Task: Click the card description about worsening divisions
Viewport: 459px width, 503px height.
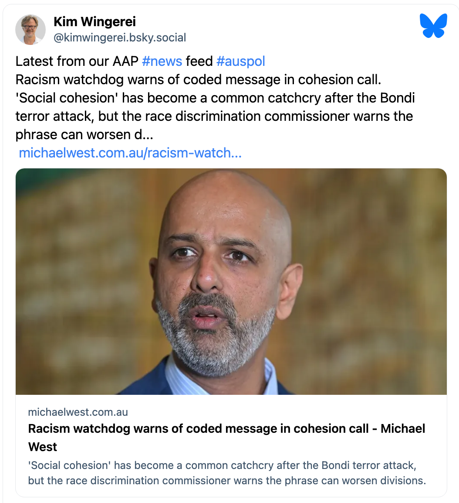Action: [226, 473]
